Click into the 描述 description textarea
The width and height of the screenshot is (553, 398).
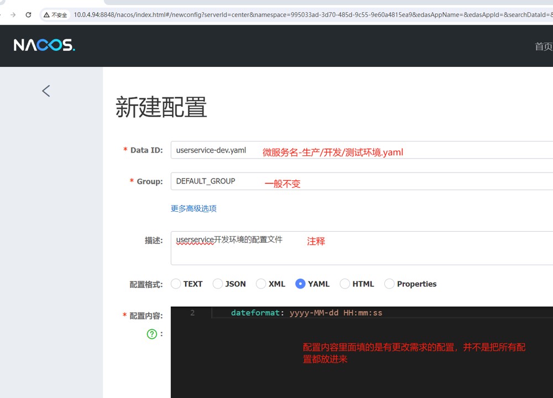click(x=362, y=248)
